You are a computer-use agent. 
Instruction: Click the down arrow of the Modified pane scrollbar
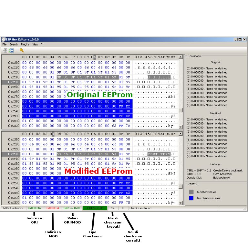[x=181, y=203]
